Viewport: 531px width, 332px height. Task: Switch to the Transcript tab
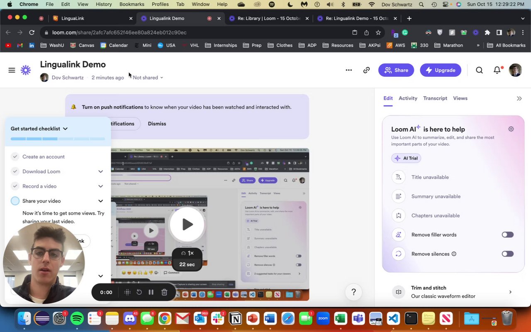click(435, 98)
